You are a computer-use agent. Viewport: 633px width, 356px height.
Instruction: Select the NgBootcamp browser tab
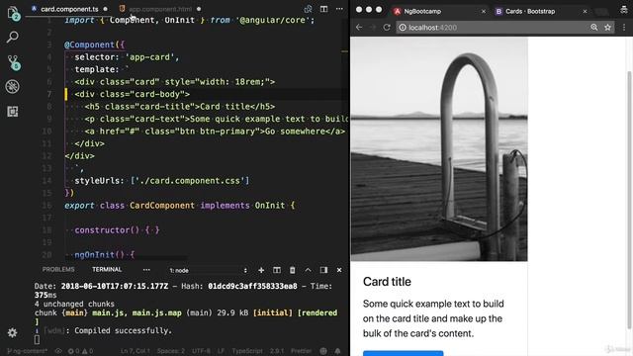440,11
